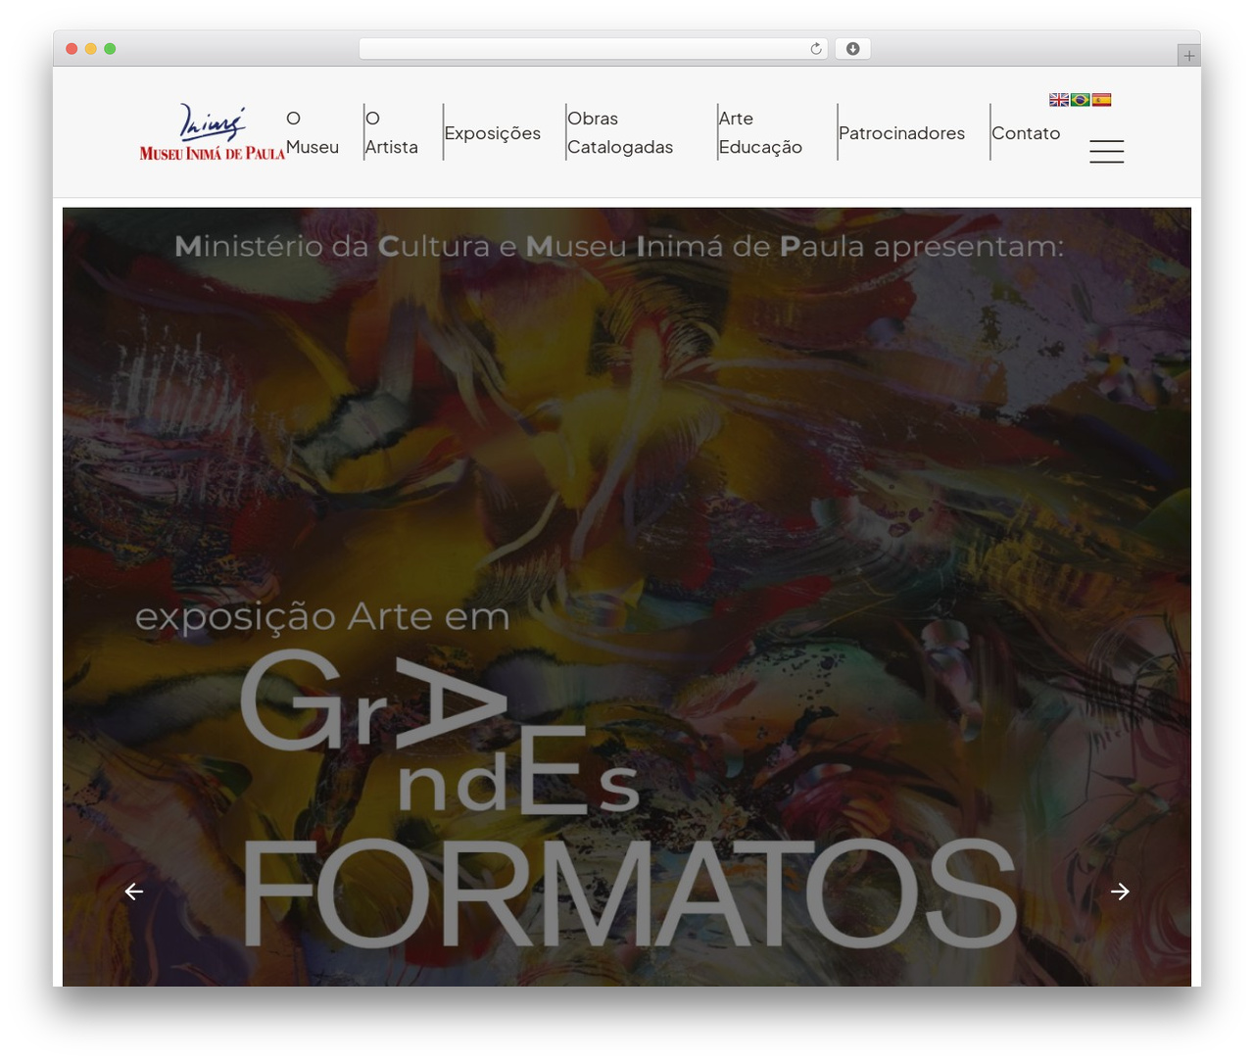This screenshot has width=1254, height=1062.
Task: Close the window with the red button
Action: point(72,49)
